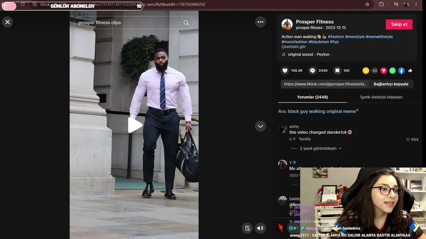Select the video URL link field

[x=325, y=84]
